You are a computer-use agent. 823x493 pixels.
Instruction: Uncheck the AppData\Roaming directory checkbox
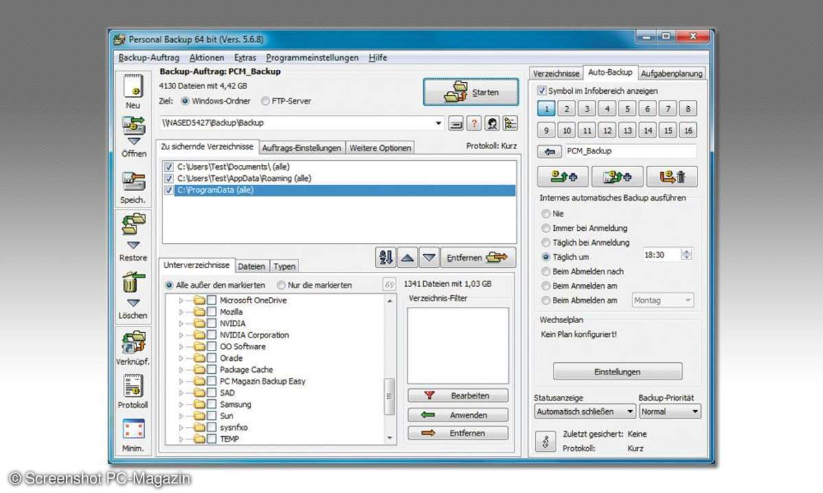tap(169, 178)
